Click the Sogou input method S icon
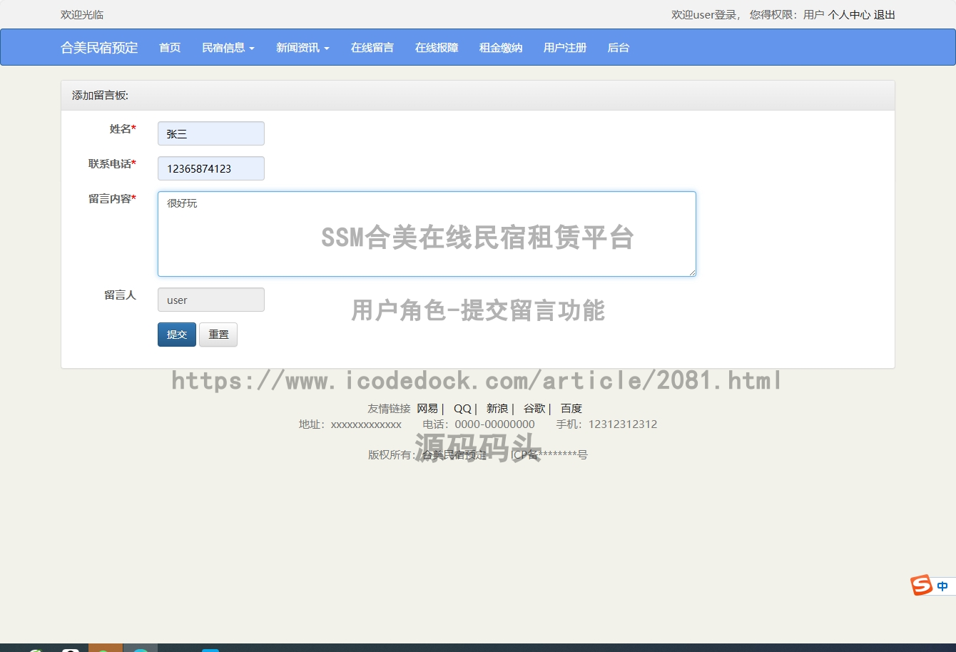Screen dimensions: 956x652 [x=922, y=586]
